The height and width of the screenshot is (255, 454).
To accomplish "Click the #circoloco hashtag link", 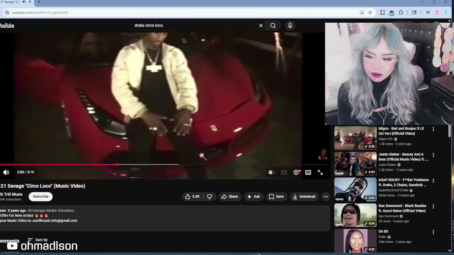I will click(66, 210).
